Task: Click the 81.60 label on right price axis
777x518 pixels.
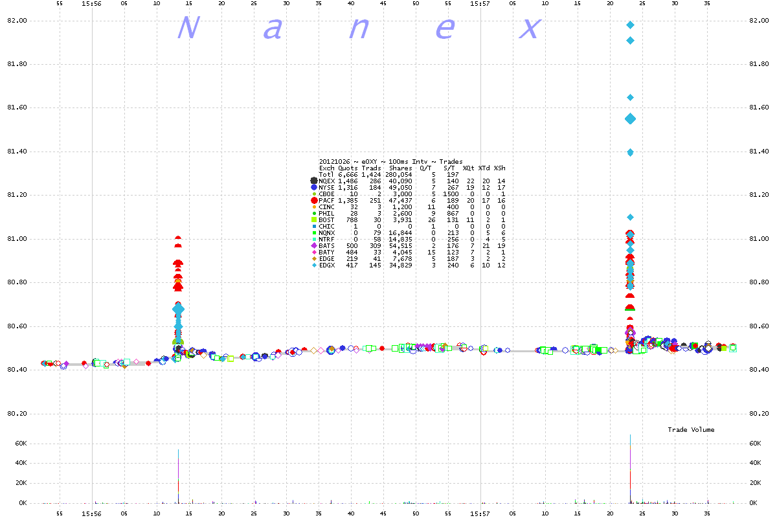Action: pos(760,108)
